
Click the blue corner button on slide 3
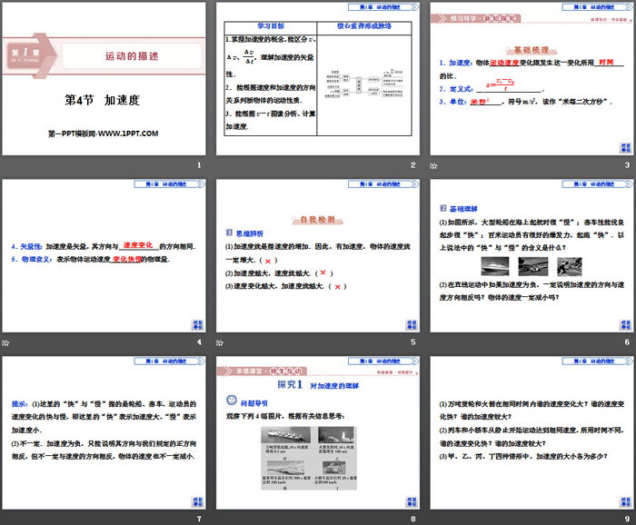623,148
